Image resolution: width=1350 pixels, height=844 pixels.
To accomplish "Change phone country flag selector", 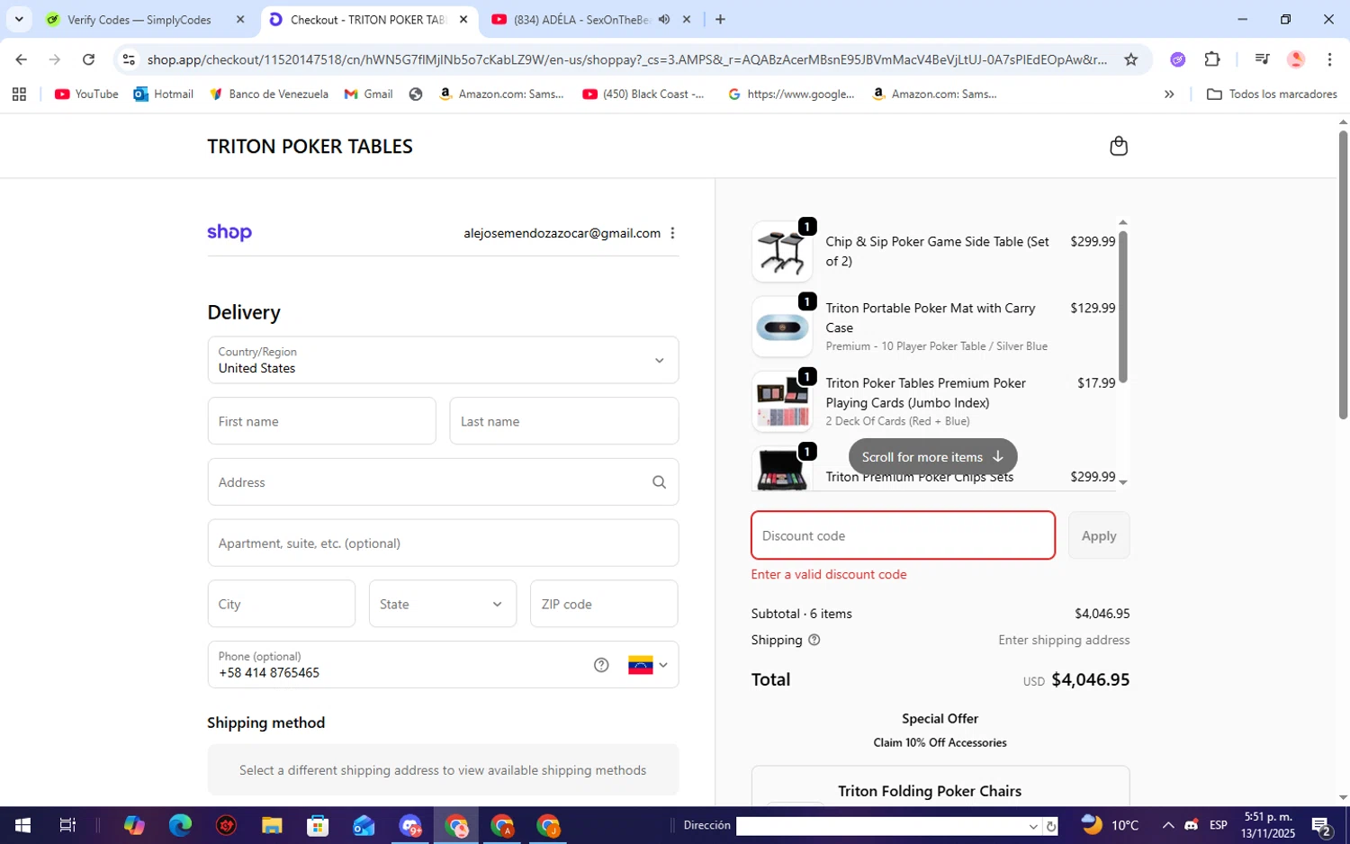I will [648, 665].
